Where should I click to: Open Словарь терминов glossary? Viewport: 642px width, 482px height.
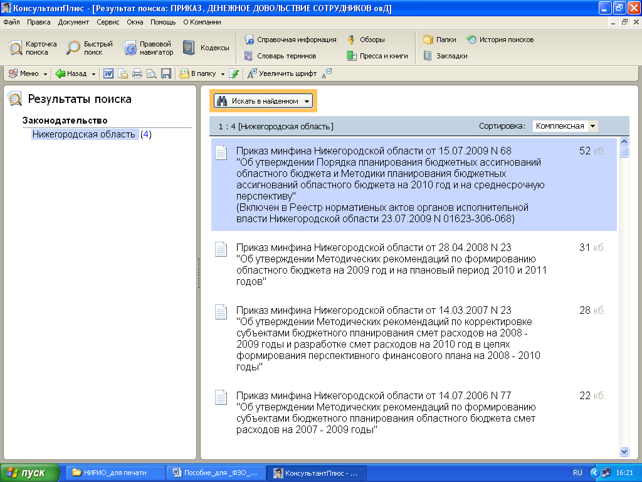tap(280, 56)
